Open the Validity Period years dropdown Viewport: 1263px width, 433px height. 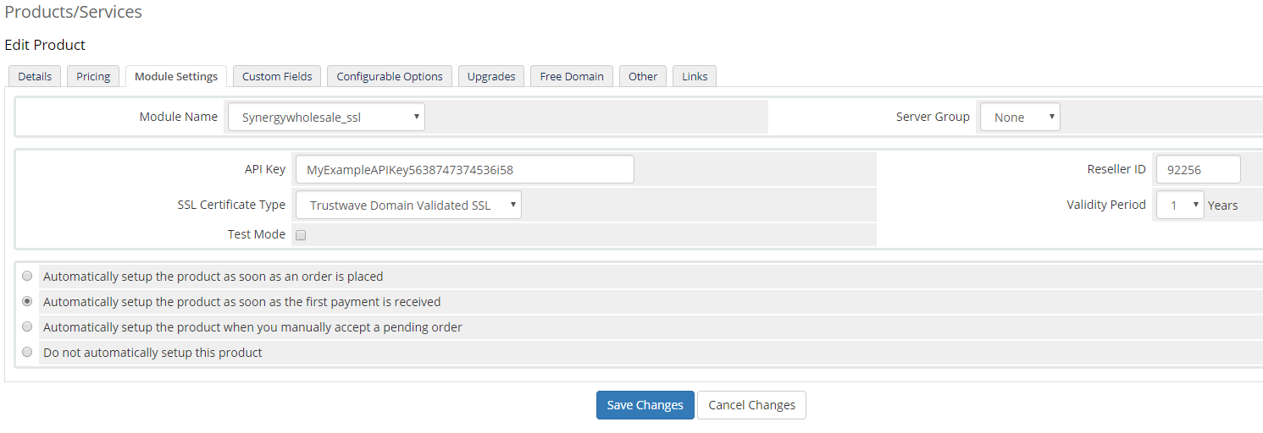1180,206
